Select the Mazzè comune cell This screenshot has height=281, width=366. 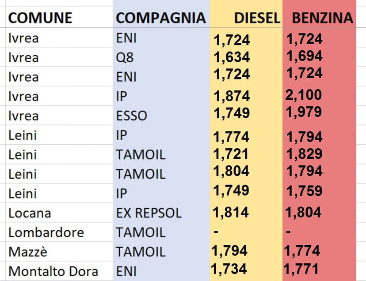(x=27, y=252)
